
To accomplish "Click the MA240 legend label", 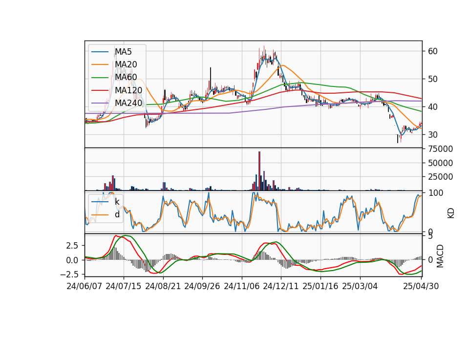I will (128, 103).
